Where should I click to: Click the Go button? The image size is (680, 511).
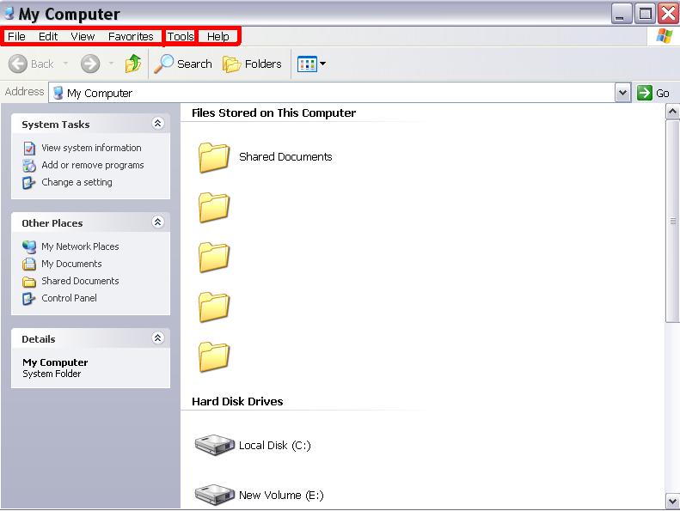(x=653, y=93)
